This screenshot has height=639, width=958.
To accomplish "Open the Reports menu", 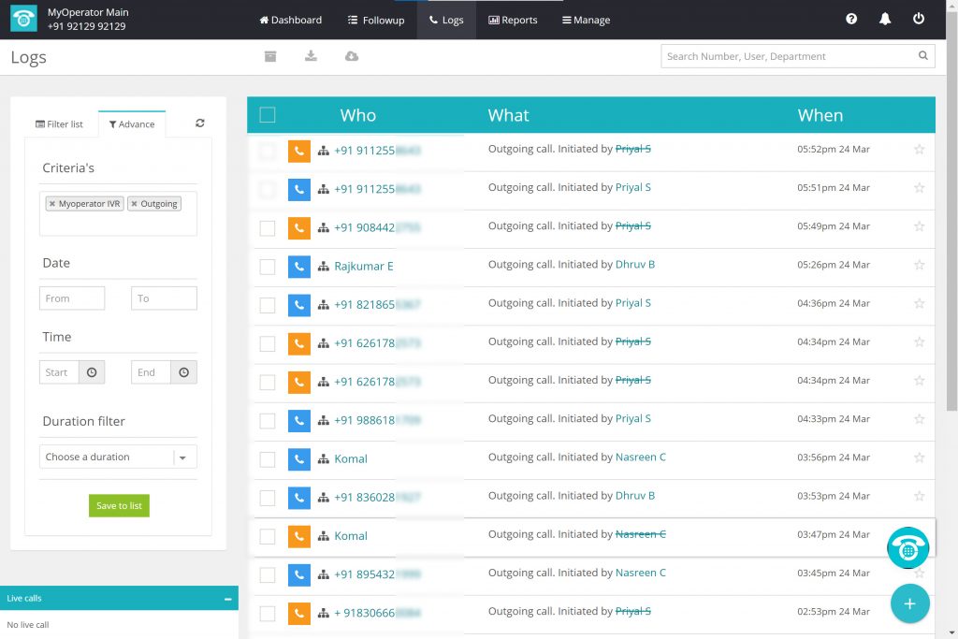I will [513, 19].
